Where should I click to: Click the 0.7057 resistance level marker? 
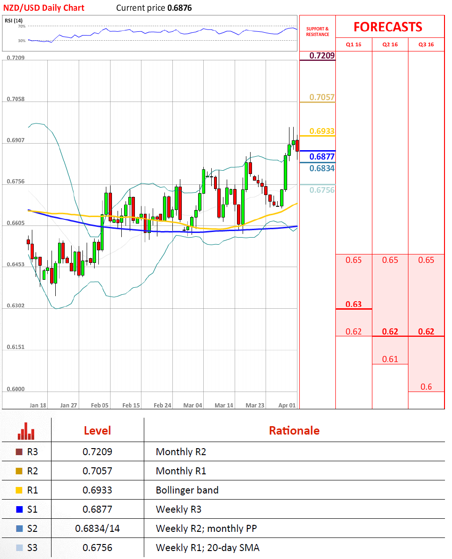(322, 97)
